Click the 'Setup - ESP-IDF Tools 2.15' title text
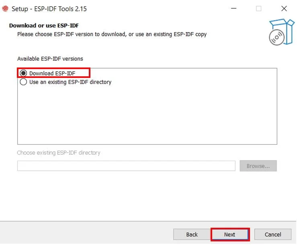This screenshot has width=297, height=245. [49, 9]
